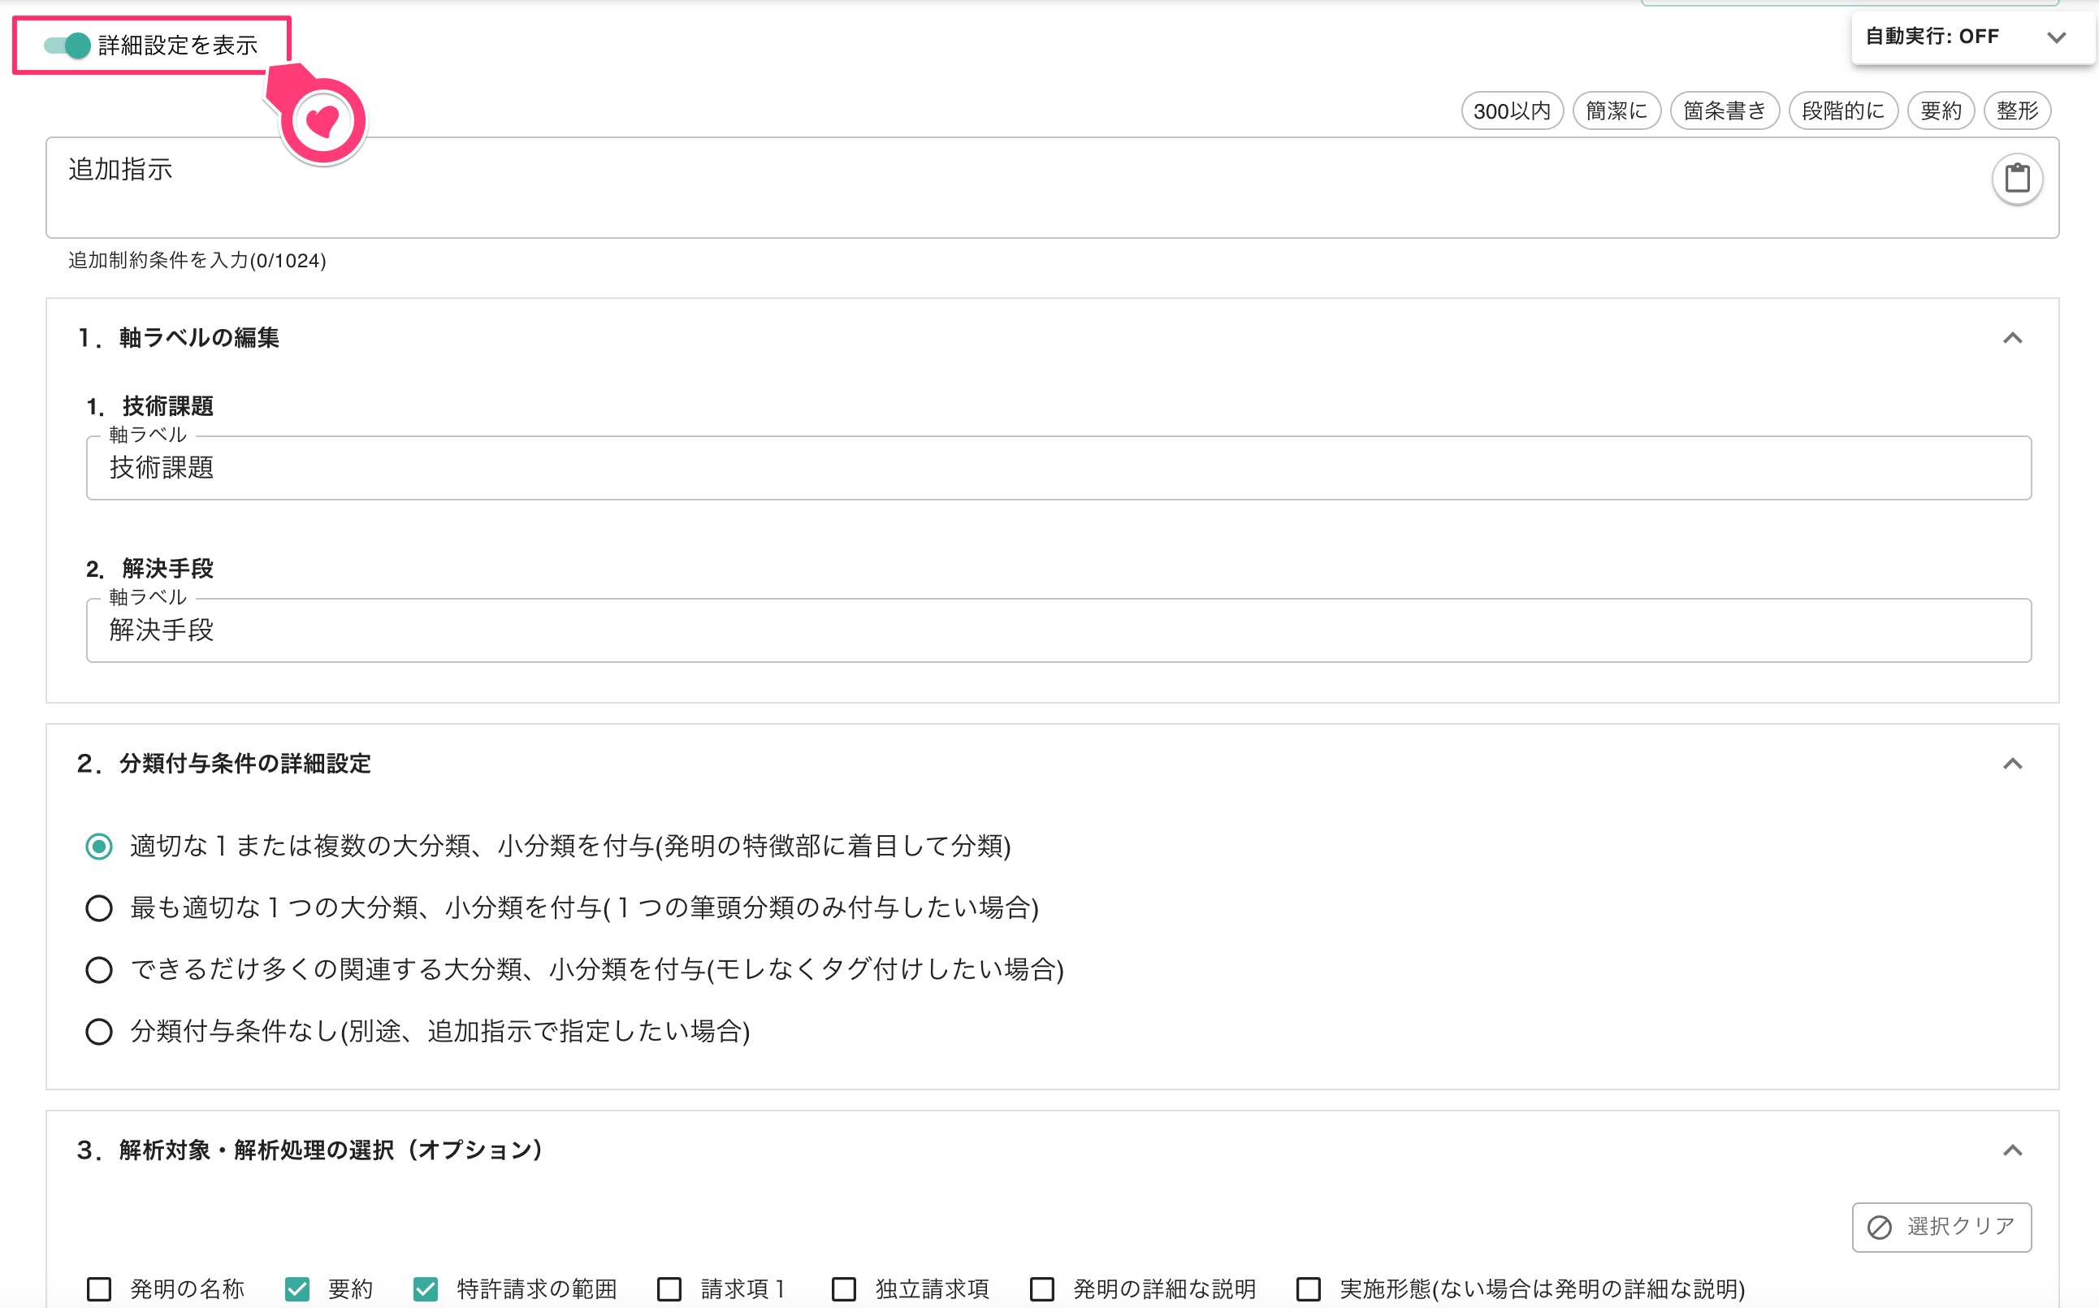Collapse the 解析対象・解析処理の選択 section

(2013, 1150)
